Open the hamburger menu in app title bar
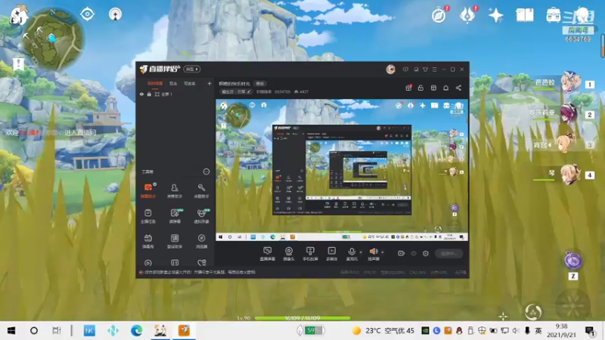The image size is (605, 340). click(x=434, y=70)
